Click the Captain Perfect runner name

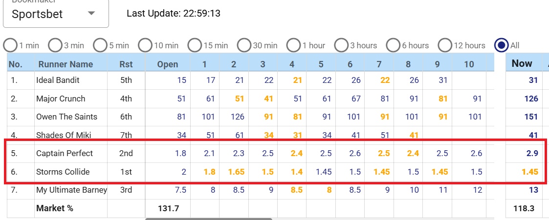click(x=65, y=153)
